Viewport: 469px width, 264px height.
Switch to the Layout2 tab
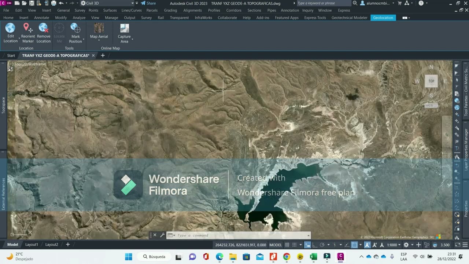point(52,245)
